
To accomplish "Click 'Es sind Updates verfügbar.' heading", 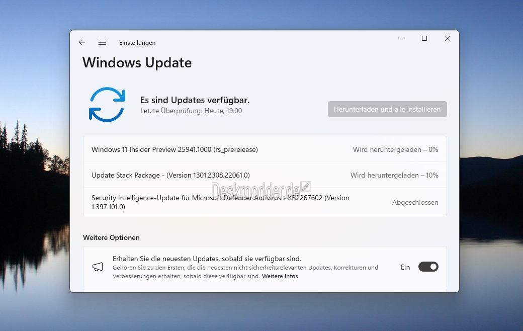I will click(x=195, y=100).
